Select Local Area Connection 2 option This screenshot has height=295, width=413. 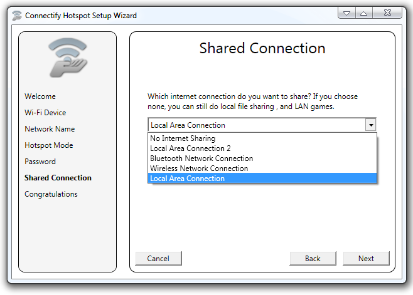coord(262,148)
